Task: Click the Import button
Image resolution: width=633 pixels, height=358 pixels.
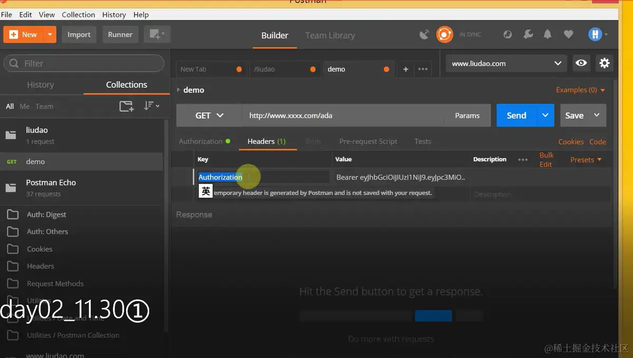Action: [x=79, y=35]
